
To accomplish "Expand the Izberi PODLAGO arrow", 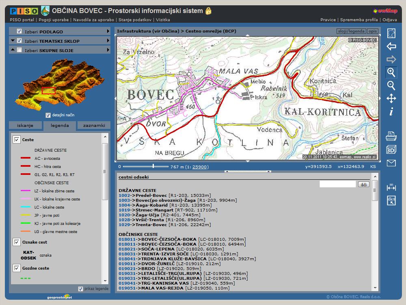I will tap(108, 31).
